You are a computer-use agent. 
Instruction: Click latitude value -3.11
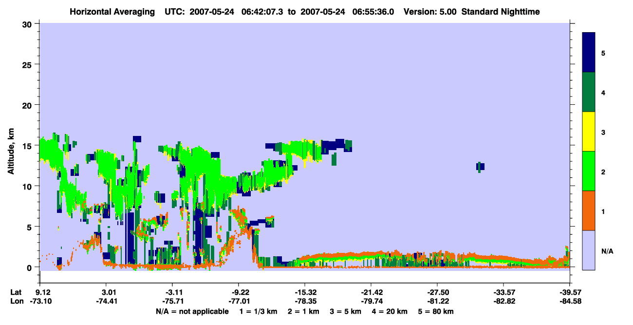[172, 292]
